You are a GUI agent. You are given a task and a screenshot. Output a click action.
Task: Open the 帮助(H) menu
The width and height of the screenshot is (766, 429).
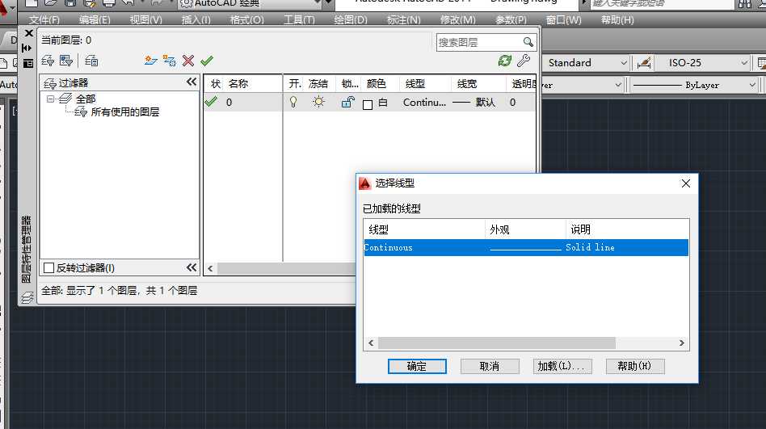click(x=617, y=20)
